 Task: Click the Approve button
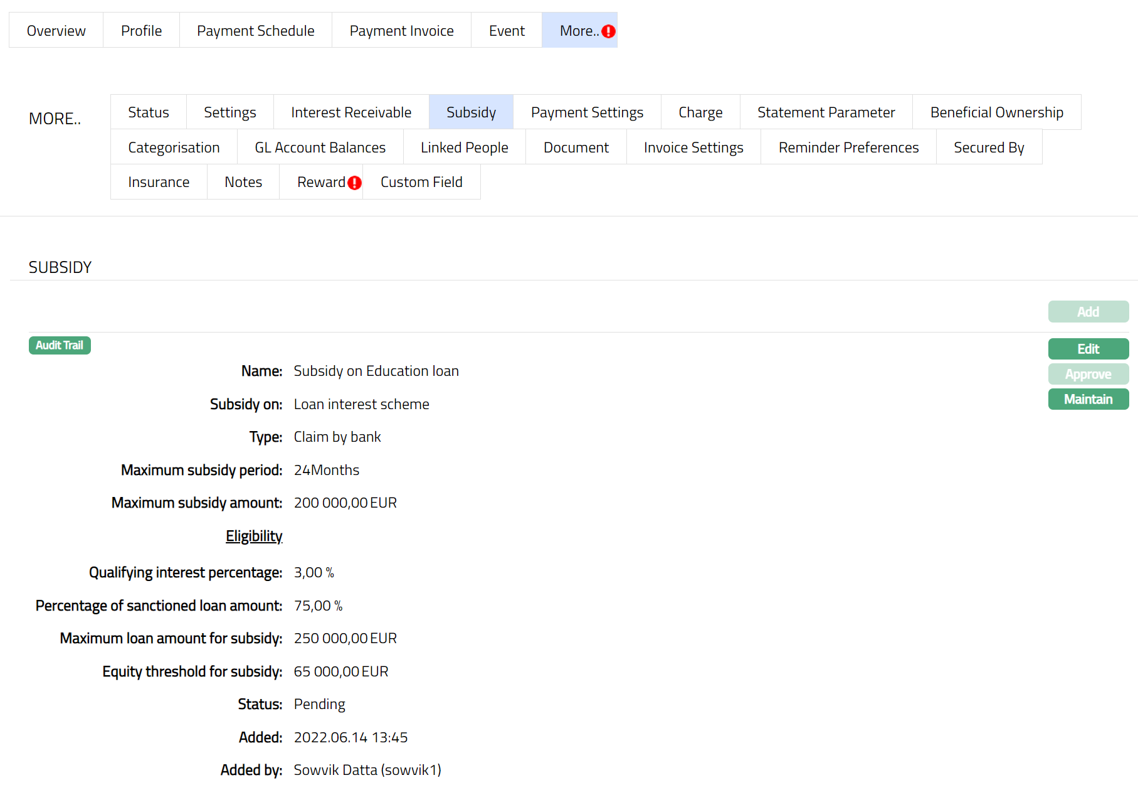click(1088, 374)
